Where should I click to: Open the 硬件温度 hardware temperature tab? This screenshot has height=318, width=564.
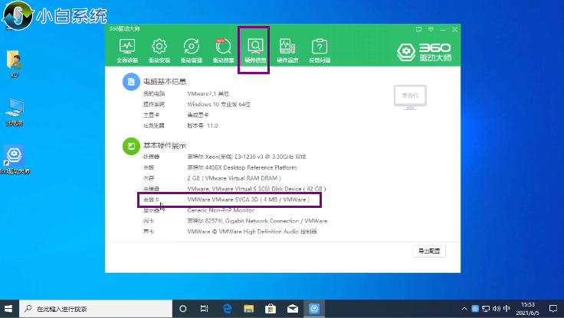click(287, 50)
